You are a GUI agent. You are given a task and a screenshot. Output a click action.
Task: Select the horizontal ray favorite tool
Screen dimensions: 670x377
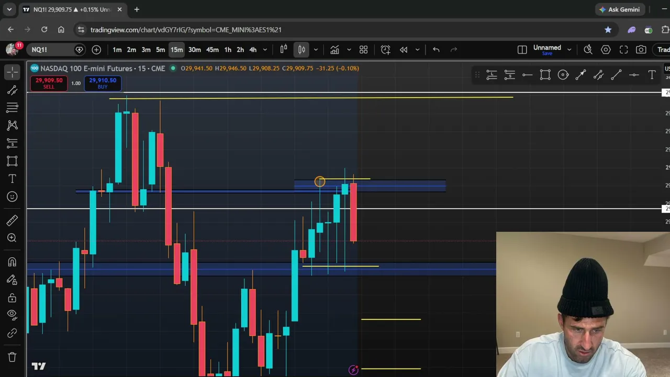pyautogui.click(x=528, y=75)
